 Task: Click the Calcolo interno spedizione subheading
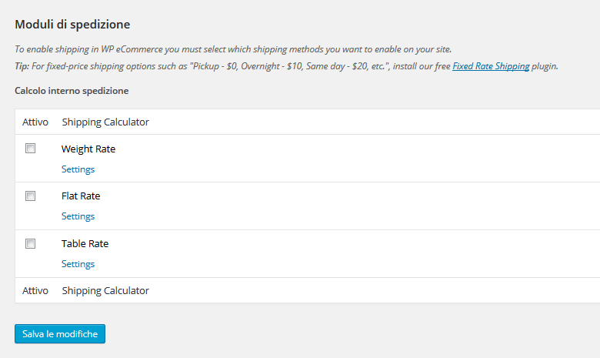click(72, 91)
